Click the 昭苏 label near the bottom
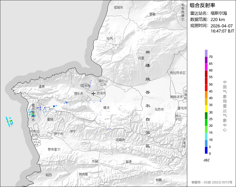The image size is (236, 187). tap(49, 175)
